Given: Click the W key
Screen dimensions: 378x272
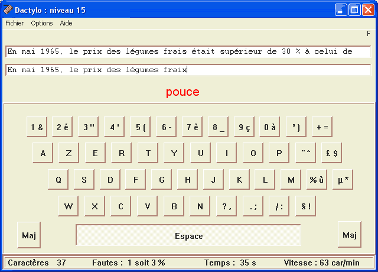Looking at the screenshot, I should (69, 206).
